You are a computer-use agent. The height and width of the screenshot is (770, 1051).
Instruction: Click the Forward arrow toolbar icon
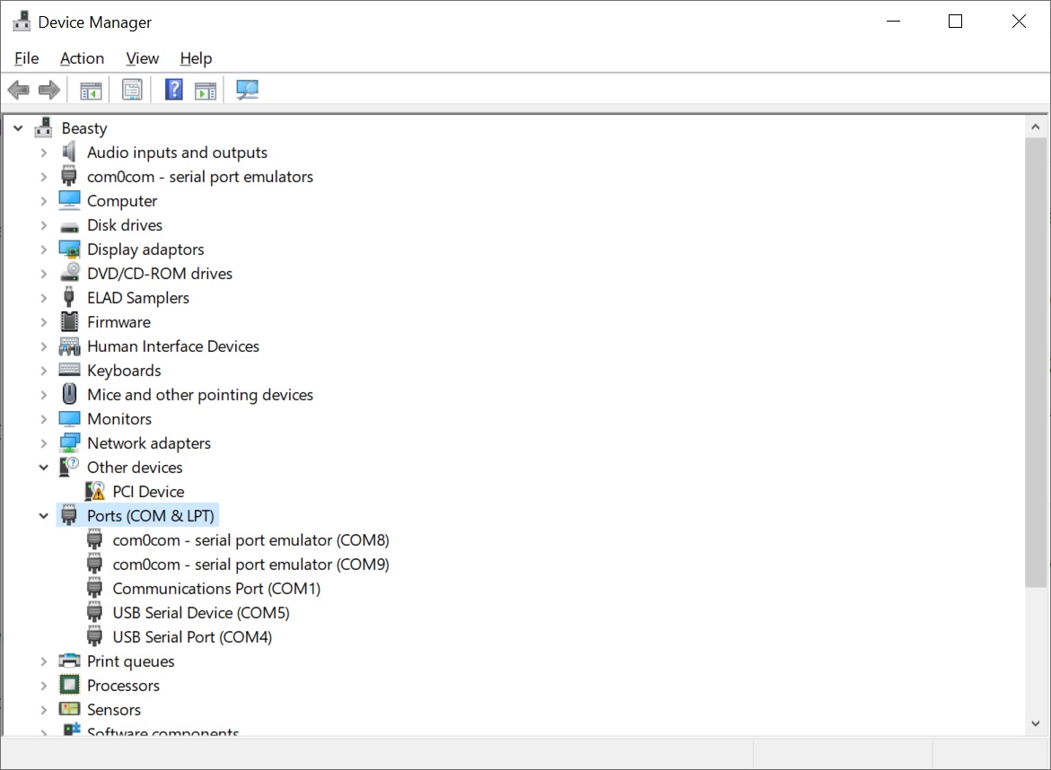(x=49, y=90)
